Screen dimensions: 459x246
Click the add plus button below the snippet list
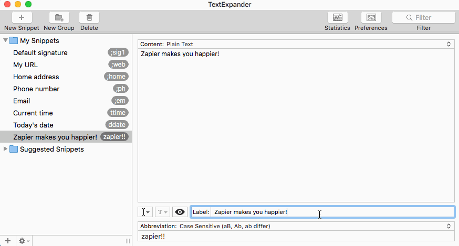click(x=8, y=241)
